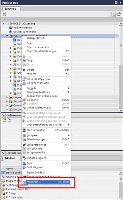The image size is (123, 200).
Task: Click the Start simulation icon
Action: pyautogui.click(x=24, y=130)
